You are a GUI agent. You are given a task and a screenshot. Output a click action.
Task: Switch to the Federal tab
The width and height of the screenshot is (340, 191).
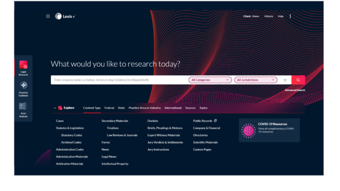pos(109,108)
